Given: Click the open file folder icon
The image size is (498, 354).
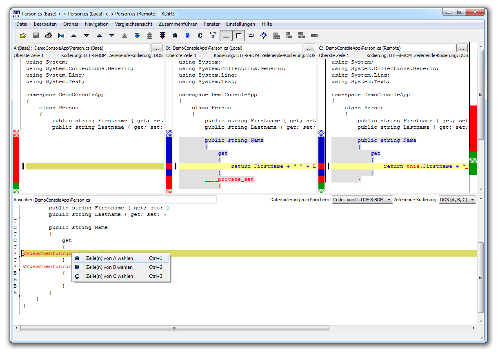Looking at the screenshot, I should click(23, 35).
